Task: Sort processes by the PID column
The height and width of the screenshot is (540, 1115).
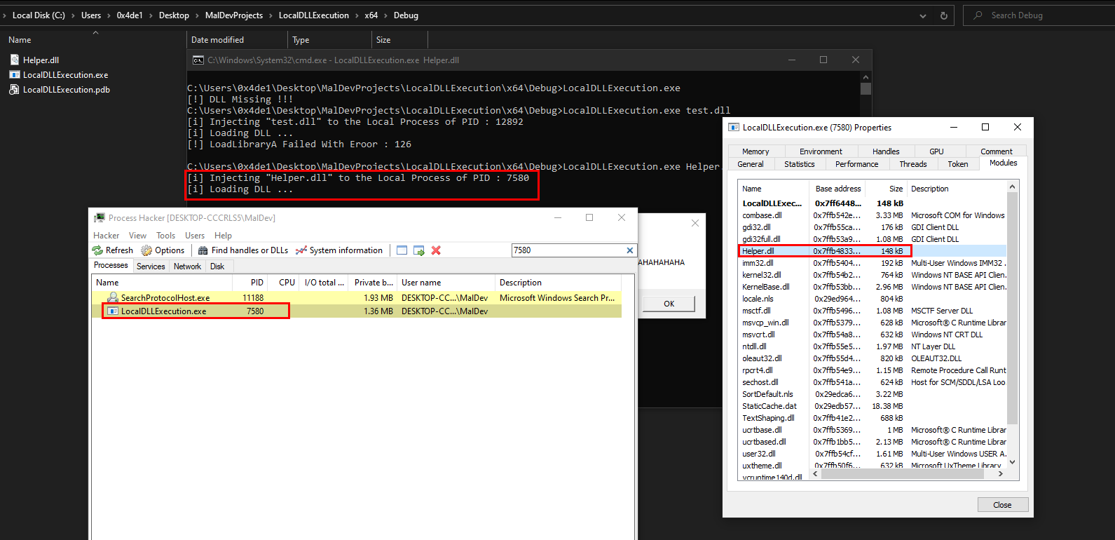Action: click(257, 283)
